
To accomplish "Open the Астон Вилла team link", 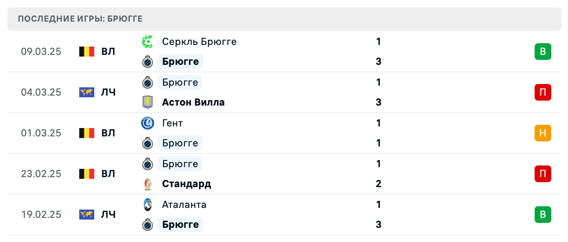I will tap(193, 102).
